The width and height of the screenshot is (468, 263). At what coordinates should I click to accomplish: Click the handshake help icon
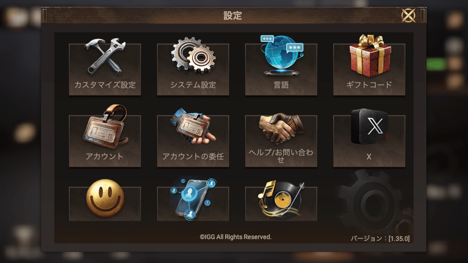281,128
